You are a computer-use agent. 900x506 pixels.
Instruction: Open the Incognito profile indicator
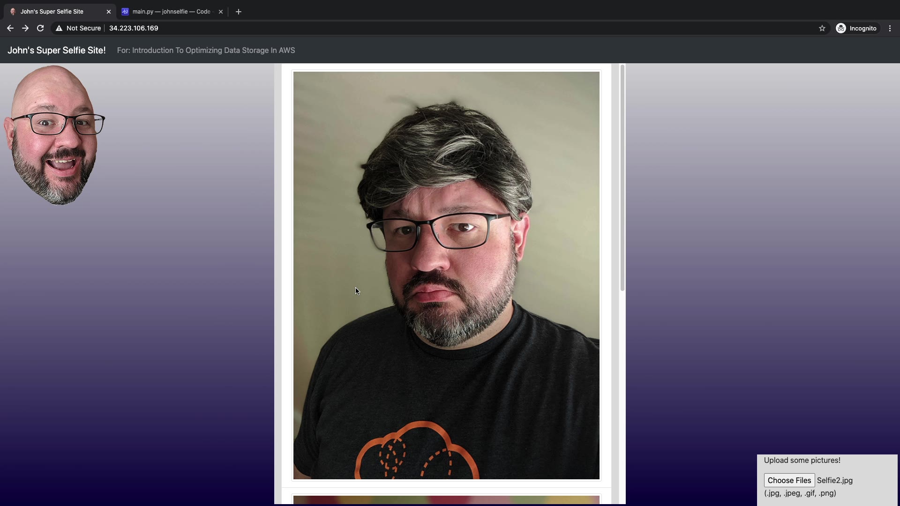coord(856,28)
